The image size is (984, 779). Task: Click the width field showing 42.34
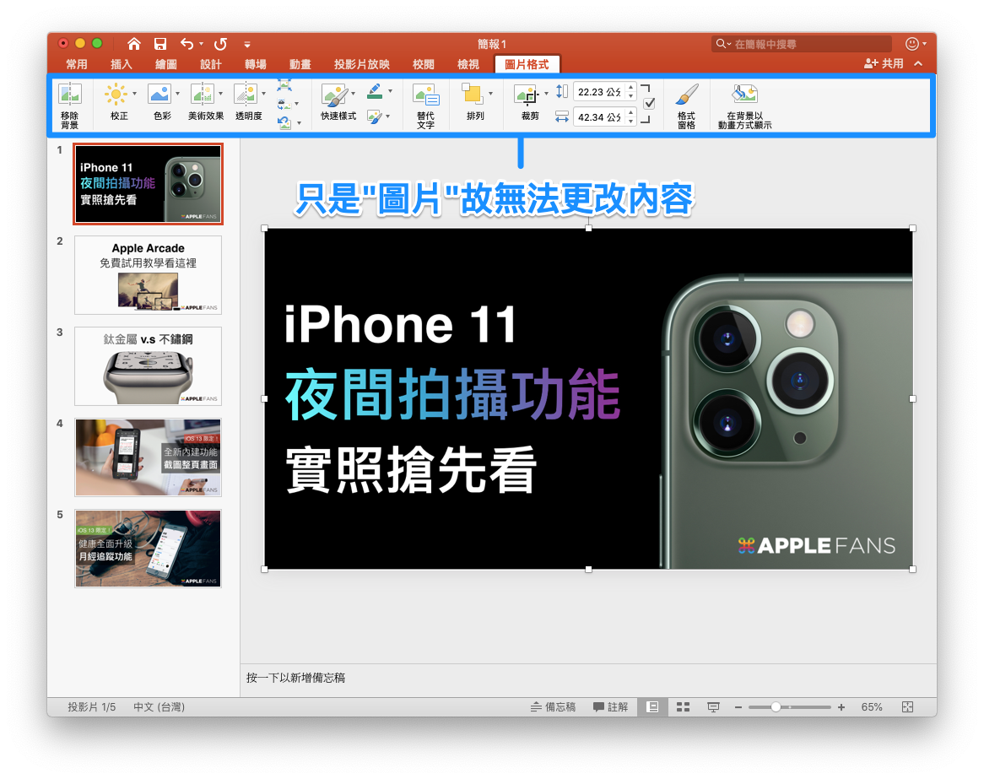click(598, 116)
